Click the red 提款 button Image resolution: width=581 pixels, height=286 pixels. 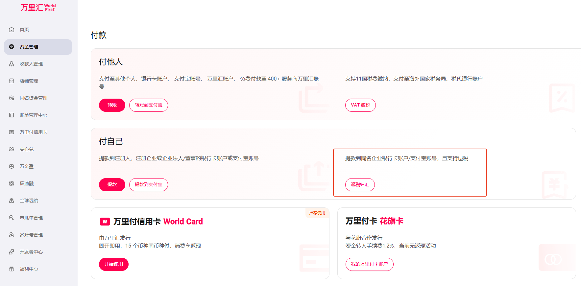point(112,185)
